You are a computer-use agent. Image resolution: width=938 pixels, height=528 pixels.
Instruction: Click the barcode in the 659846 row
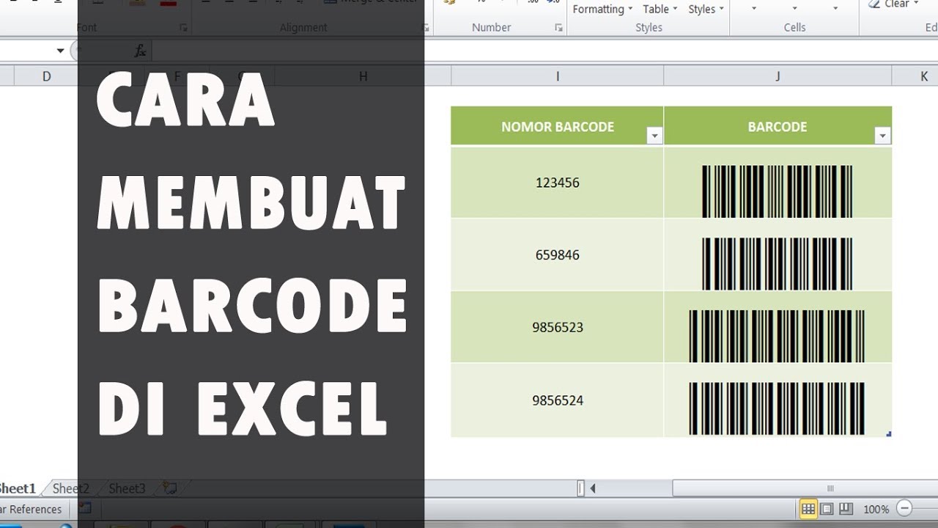[777, 264]
